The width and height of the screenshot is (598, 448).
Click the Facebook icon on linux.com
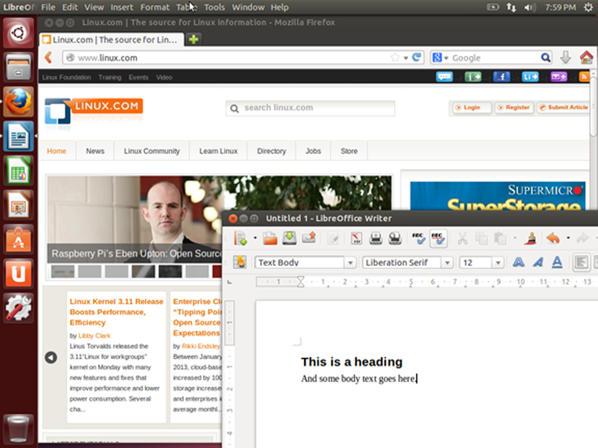[x=501, y=77]
